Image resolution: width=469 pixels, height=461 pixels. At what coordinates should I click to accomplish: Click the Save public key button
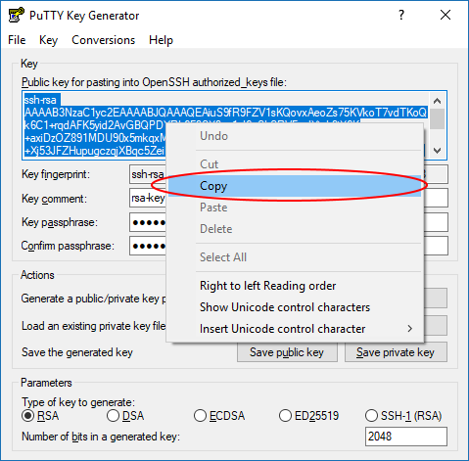coord(287,352)
